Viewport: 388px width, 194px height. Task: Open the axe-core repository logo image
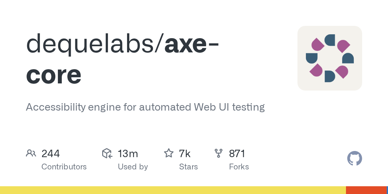(x=329, y=58)
